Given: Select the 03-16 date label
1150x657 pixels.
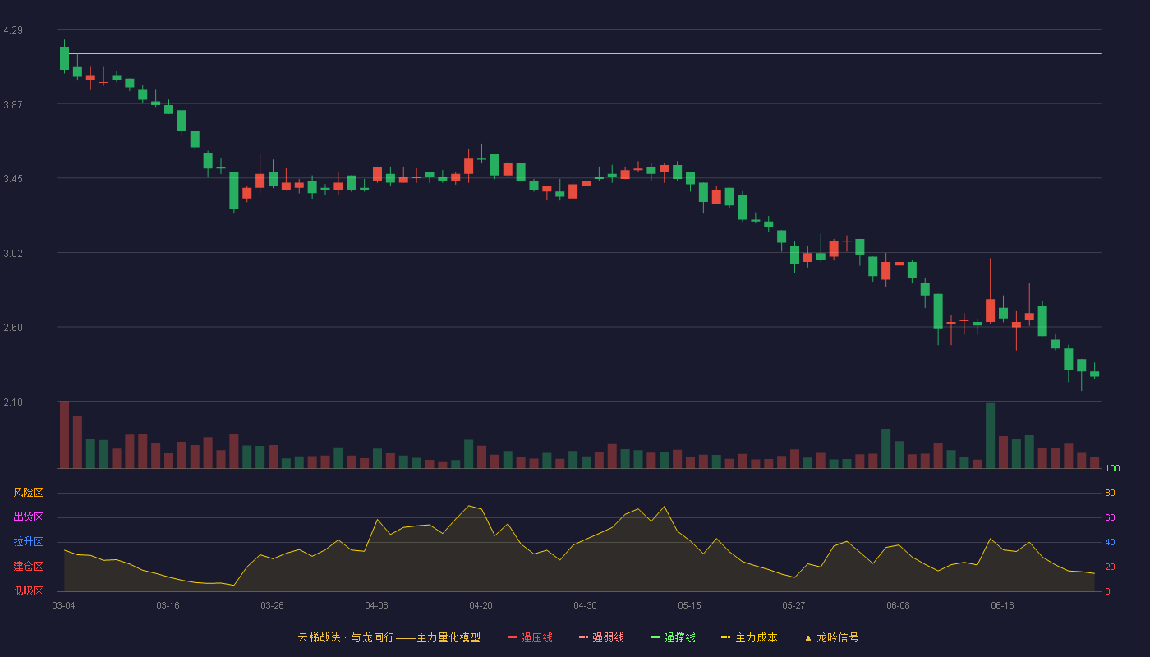Looking at the screenshot, I should tap(168, 605).
